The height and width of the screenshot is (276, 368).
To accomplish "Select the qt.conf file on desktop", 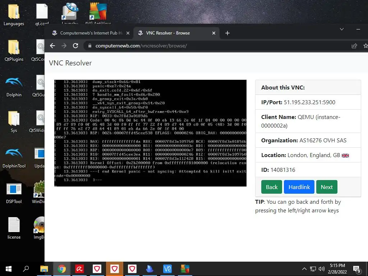I will coord(42,15).
